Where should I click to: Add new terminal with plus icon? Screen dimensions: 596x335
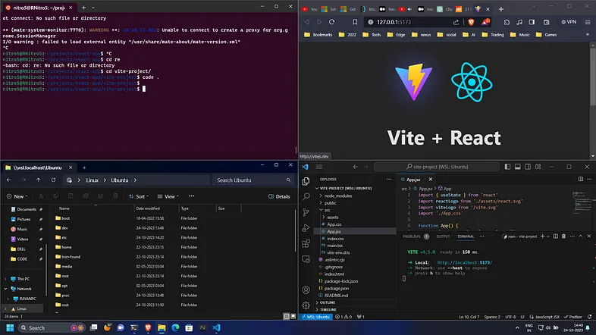coord(542,236)
